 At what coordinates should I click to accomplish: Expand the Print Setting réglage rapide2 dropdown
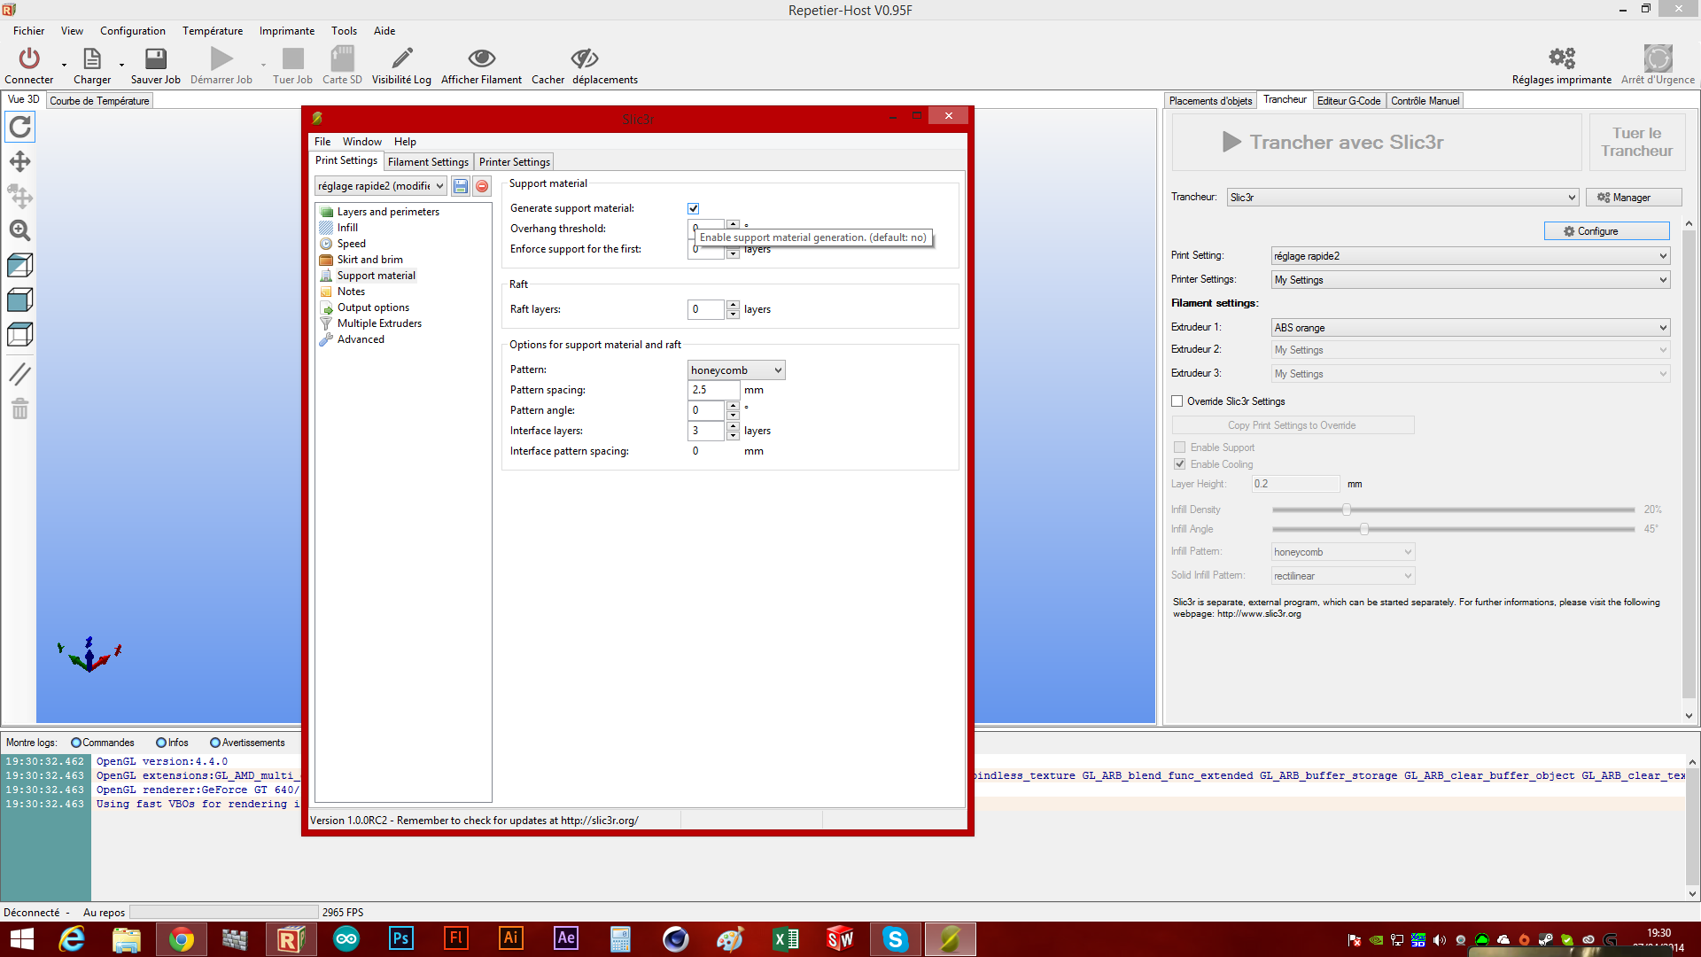coord(1470,256)
